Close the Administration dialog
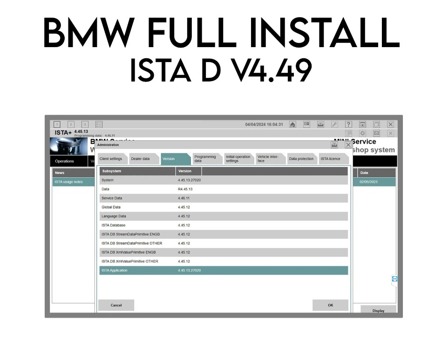 348,145
